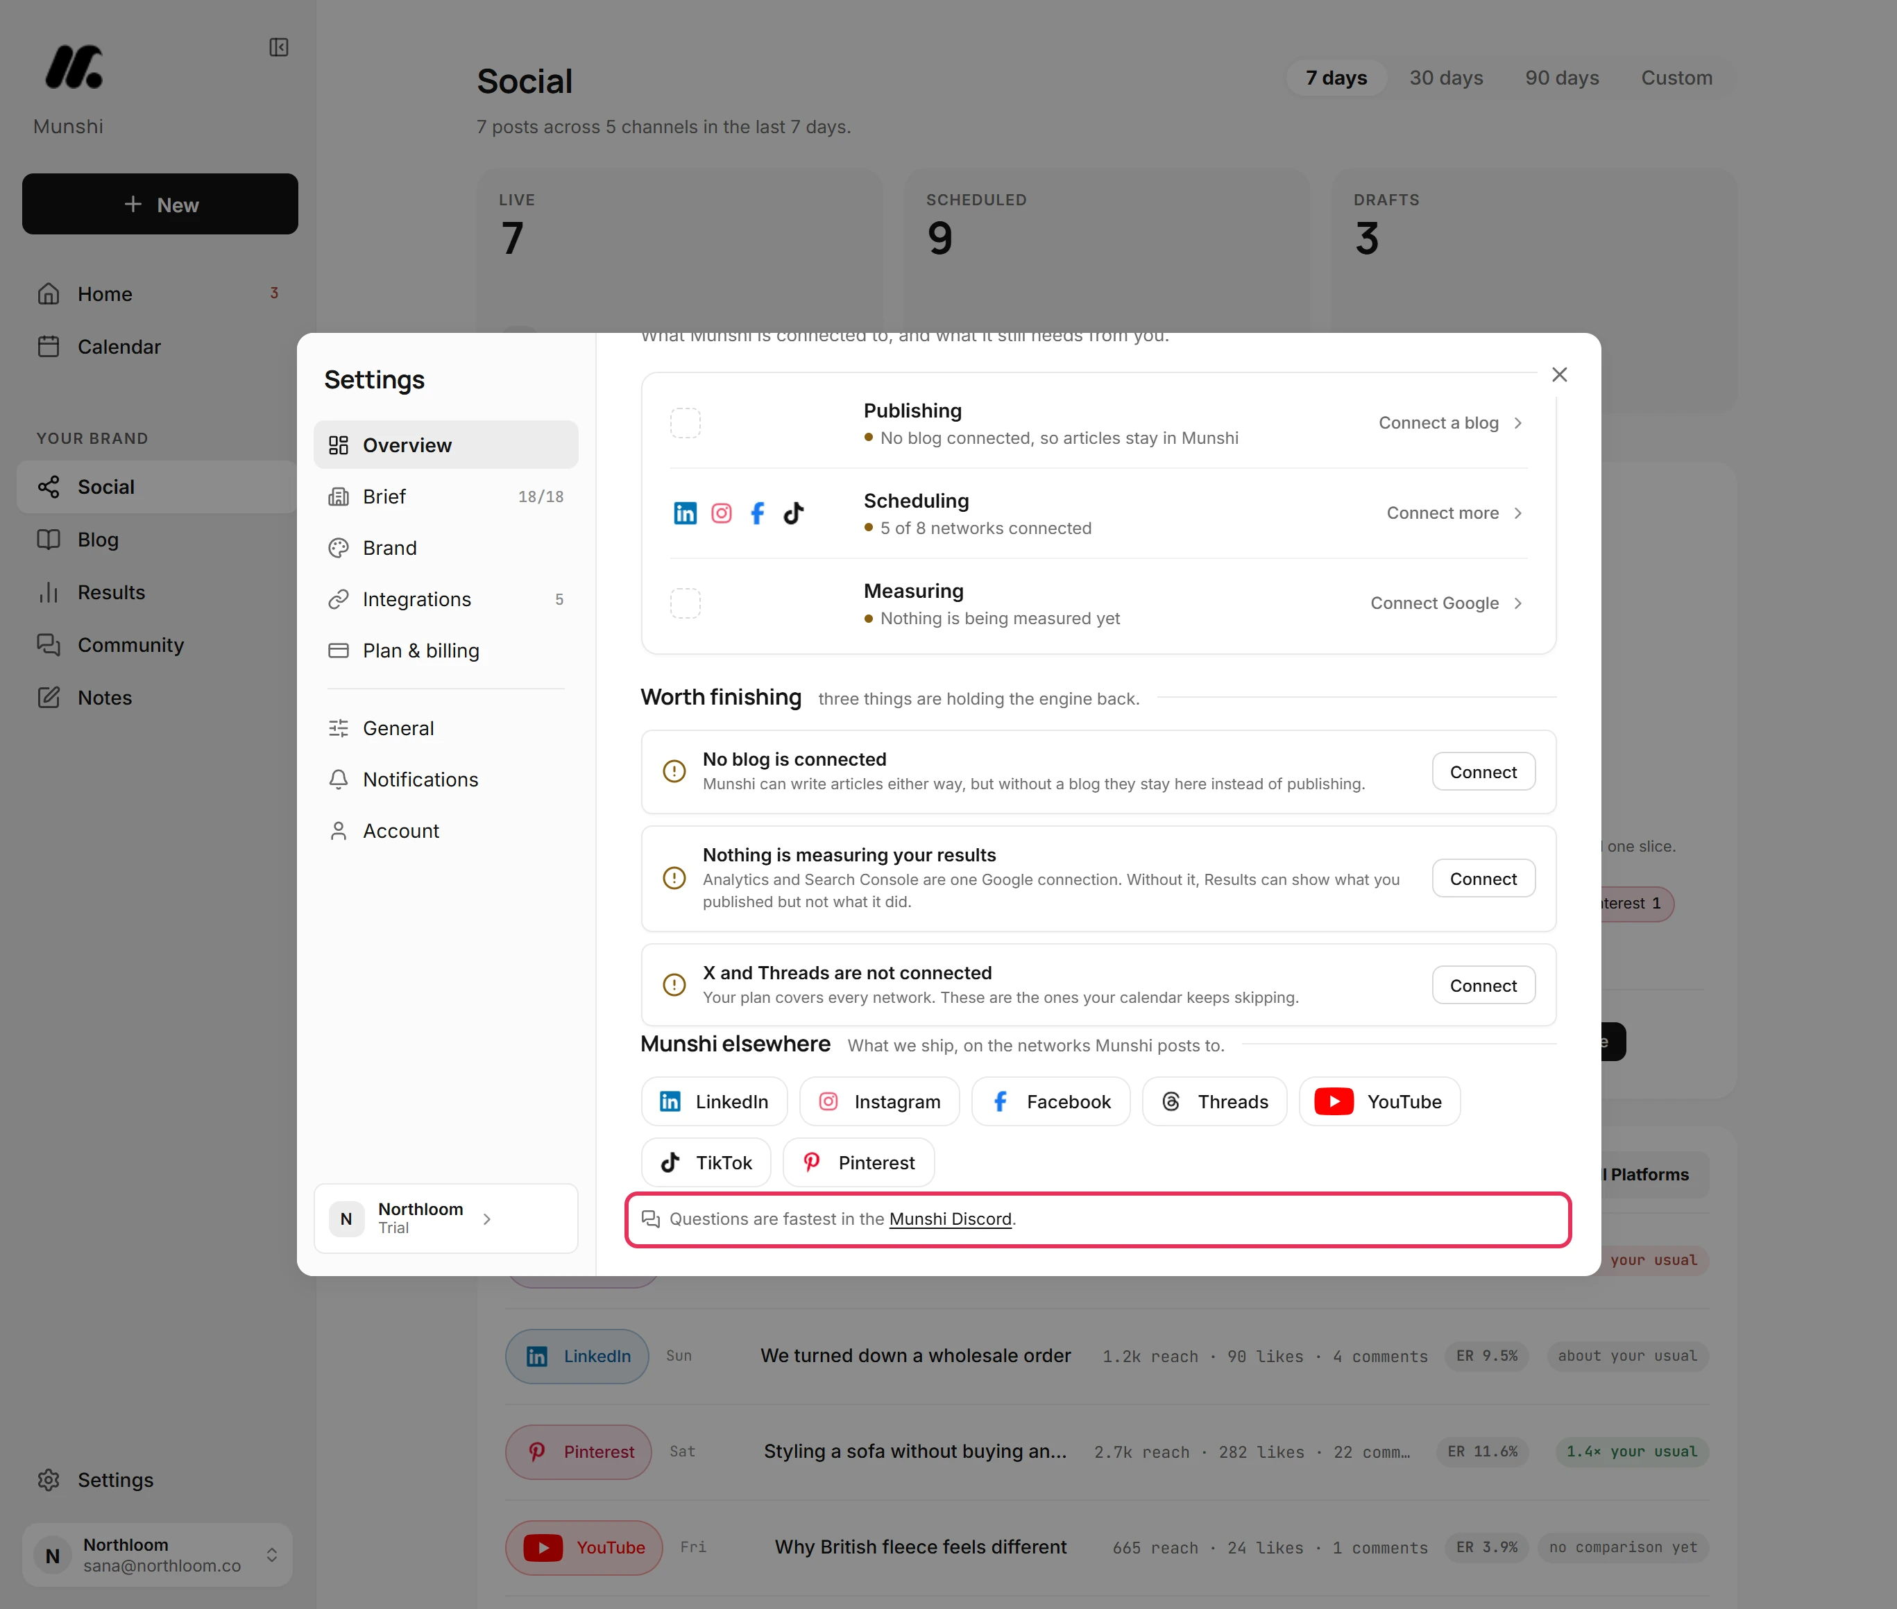Click the warning icon on No blog card
This screenshot has height=1609, width=1897.
pyautogui.click(x=674, y=772)
